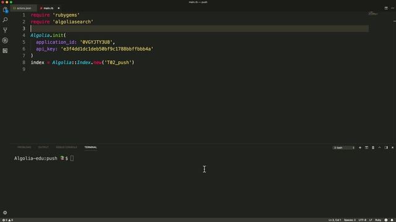This screenshot has height=222, width=396.
Task: Click api_key: on line 6
Action: pyautogui.click(x=47, y=49)
